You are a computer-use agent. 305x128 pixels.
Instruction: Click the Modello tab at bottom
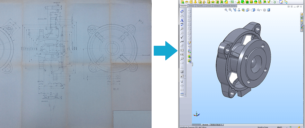tap(205, 125)
